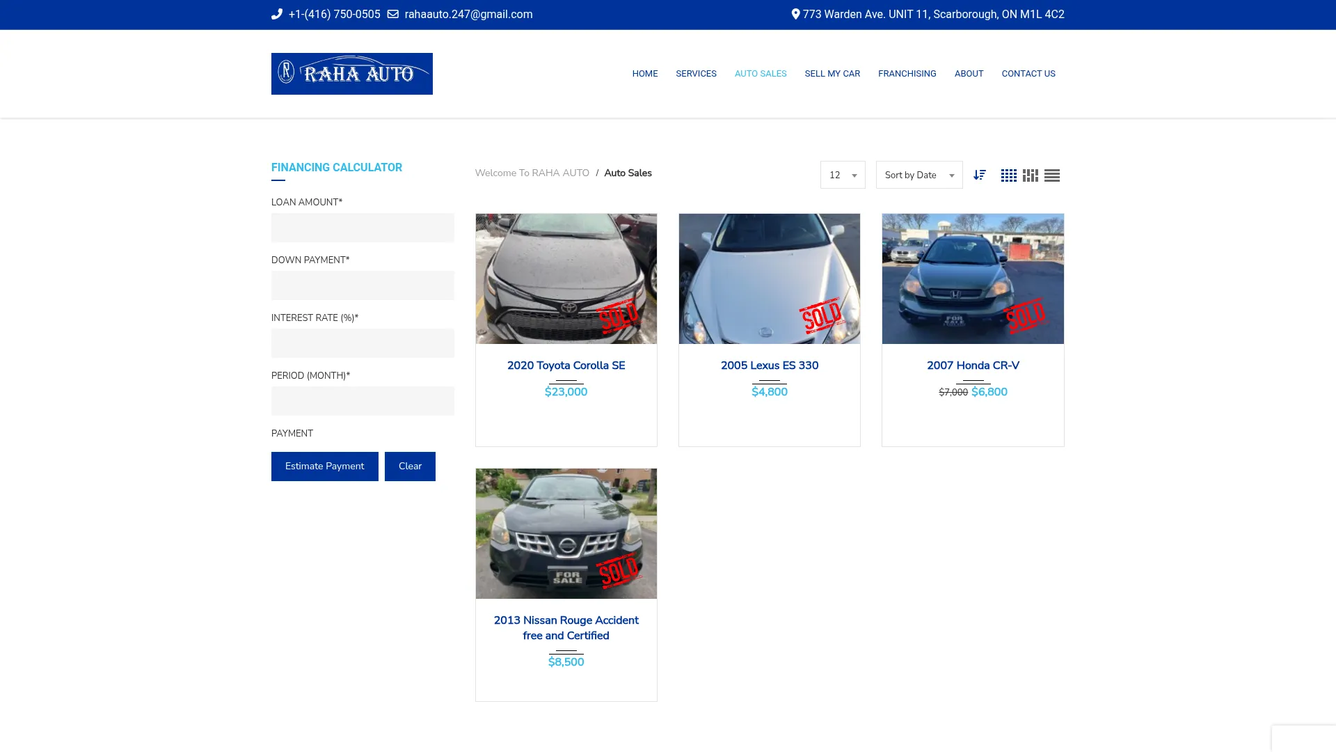Click the location pin icon
This screenshot has width=1336, height=752.
[795, 14]
